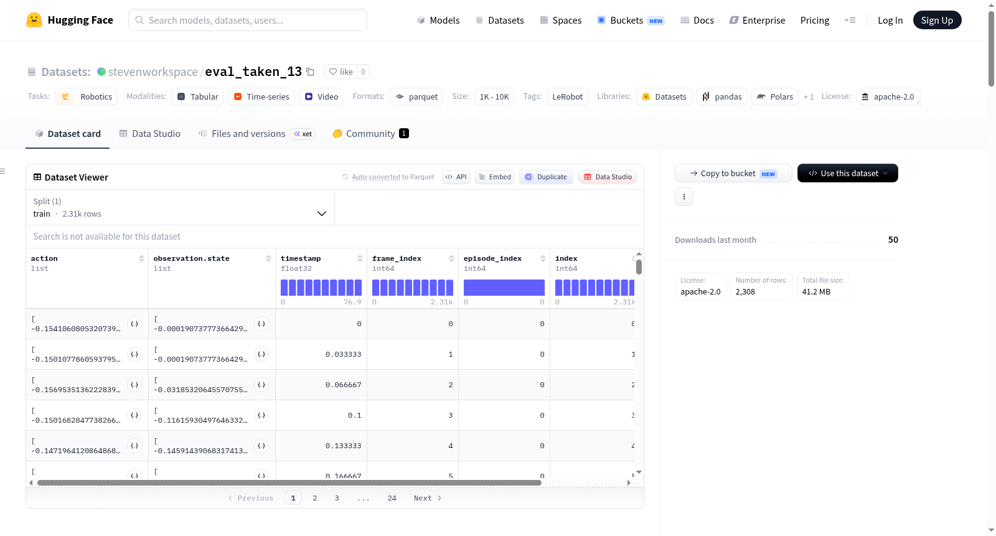Go to Datasets in navigation
Screen dimensions: 996x536
pyautogui.click(x=499, y=20)
